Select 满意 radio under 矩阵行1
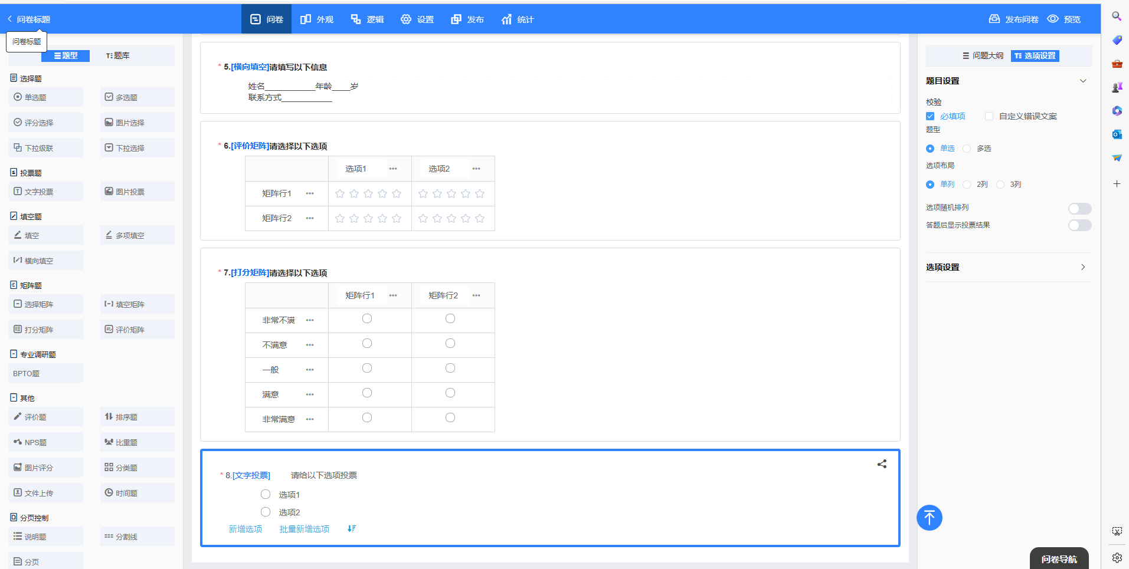This screenshot has height=569, width=1129. [x=367, y=393]
